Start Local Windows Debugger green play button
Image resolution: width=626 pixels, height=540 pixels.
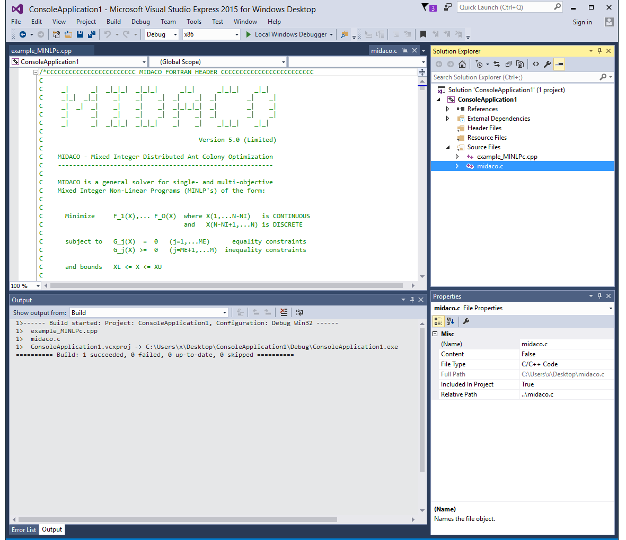pyautogui.click(x=248, y=34)
